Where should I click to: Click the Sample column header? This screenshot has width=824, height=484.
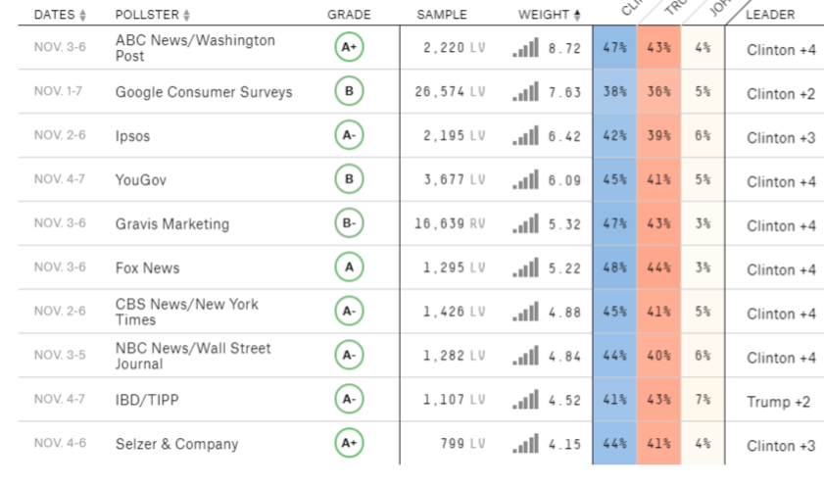[442, 16]
